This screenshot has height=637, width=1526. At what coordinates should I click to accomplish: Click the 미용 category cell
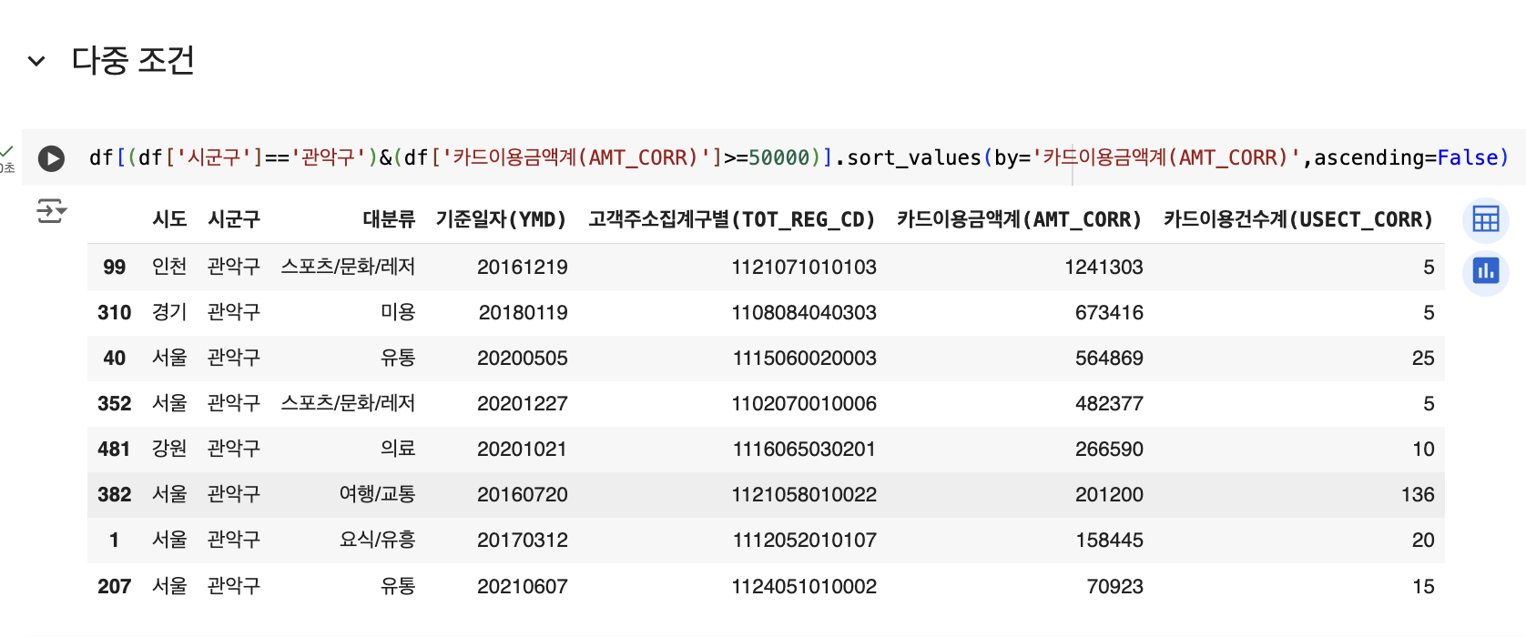pos(398,312)
